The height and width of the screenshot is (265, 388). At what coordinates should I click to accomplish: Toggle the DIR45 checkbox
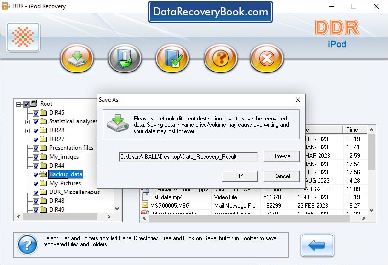point(36,113)
